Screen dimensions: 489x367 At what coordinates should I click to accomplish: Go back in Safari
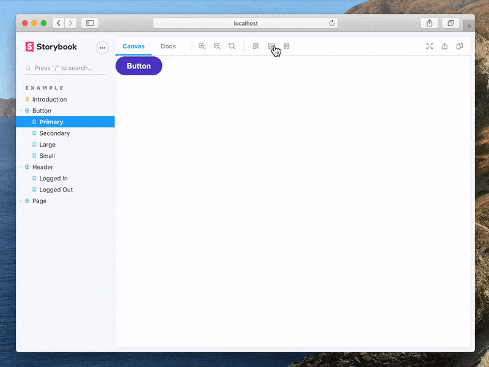click(x=59, y=23)
